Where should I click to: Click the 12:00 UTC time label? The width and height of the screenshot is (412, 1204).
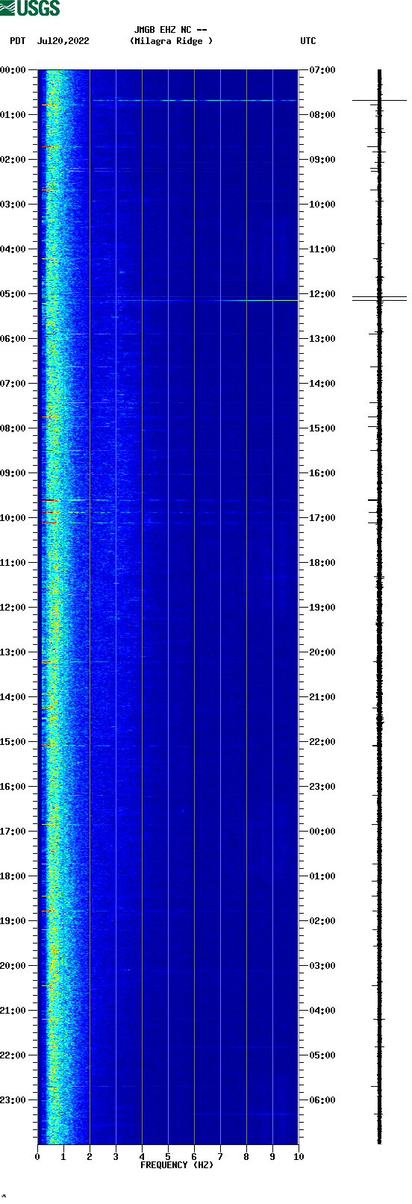[322, 294]
